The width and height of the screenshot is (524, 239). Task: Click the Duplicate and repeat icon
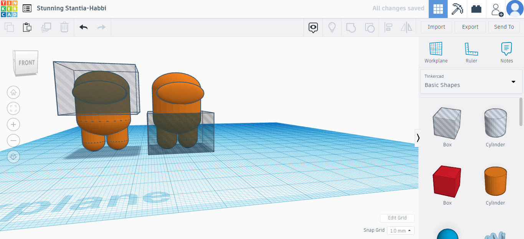46,27
